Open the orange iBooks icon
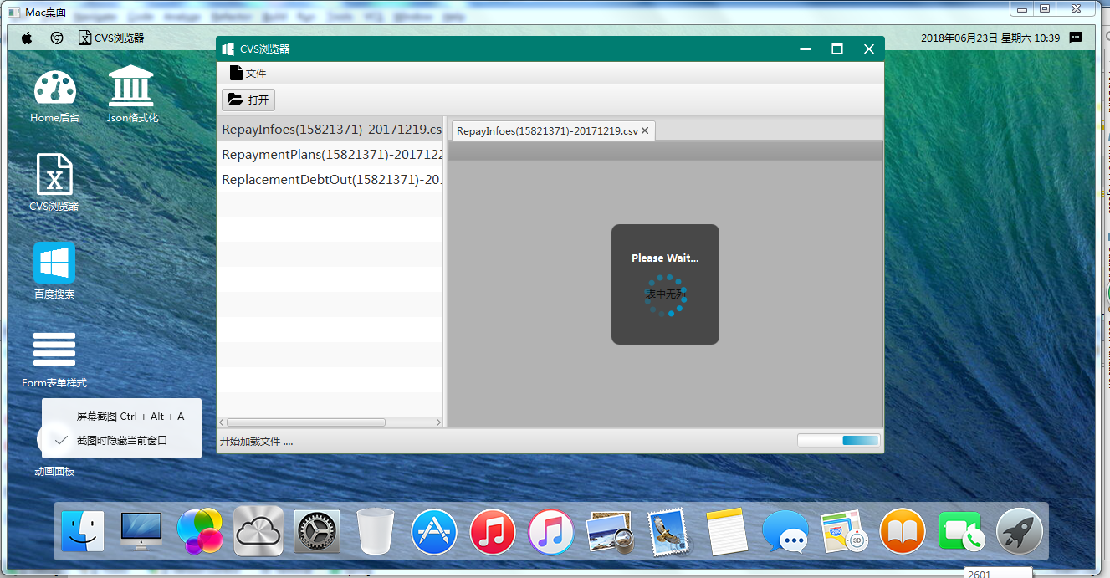 (x=903, y=532)
